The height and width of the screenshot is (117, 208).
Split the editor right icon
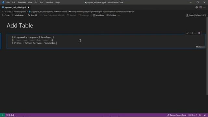point(201,7)
